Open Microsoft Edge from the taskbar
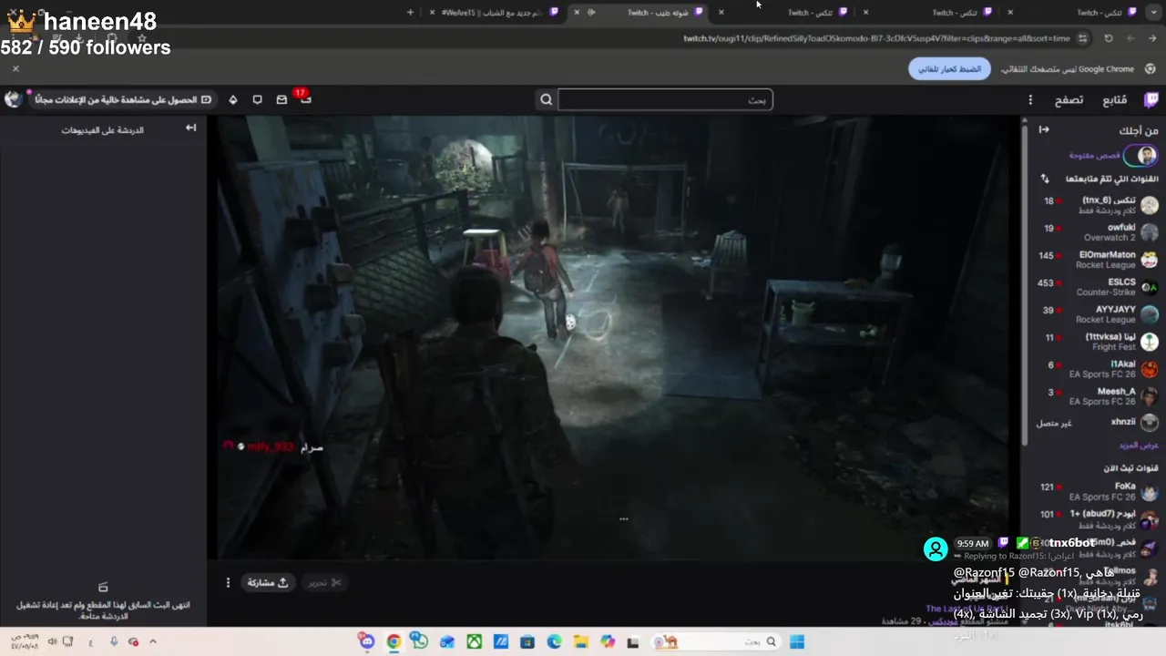 (555, 641)
